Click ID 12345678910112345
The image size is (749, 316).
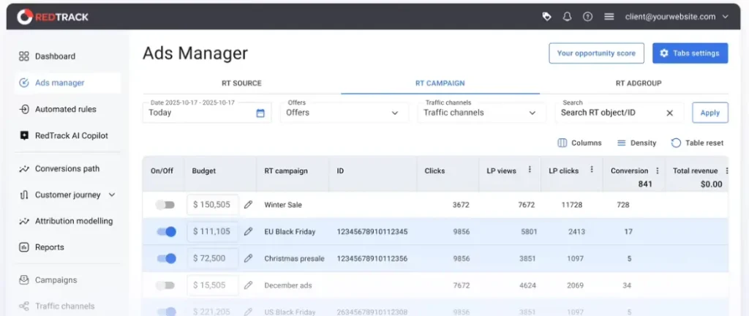pos(372,231)
